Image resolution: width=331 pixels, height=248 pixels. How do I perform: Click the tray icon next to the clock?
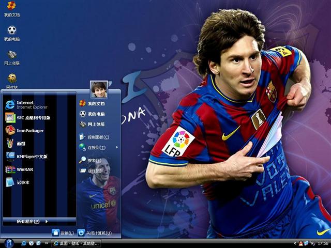312,243
